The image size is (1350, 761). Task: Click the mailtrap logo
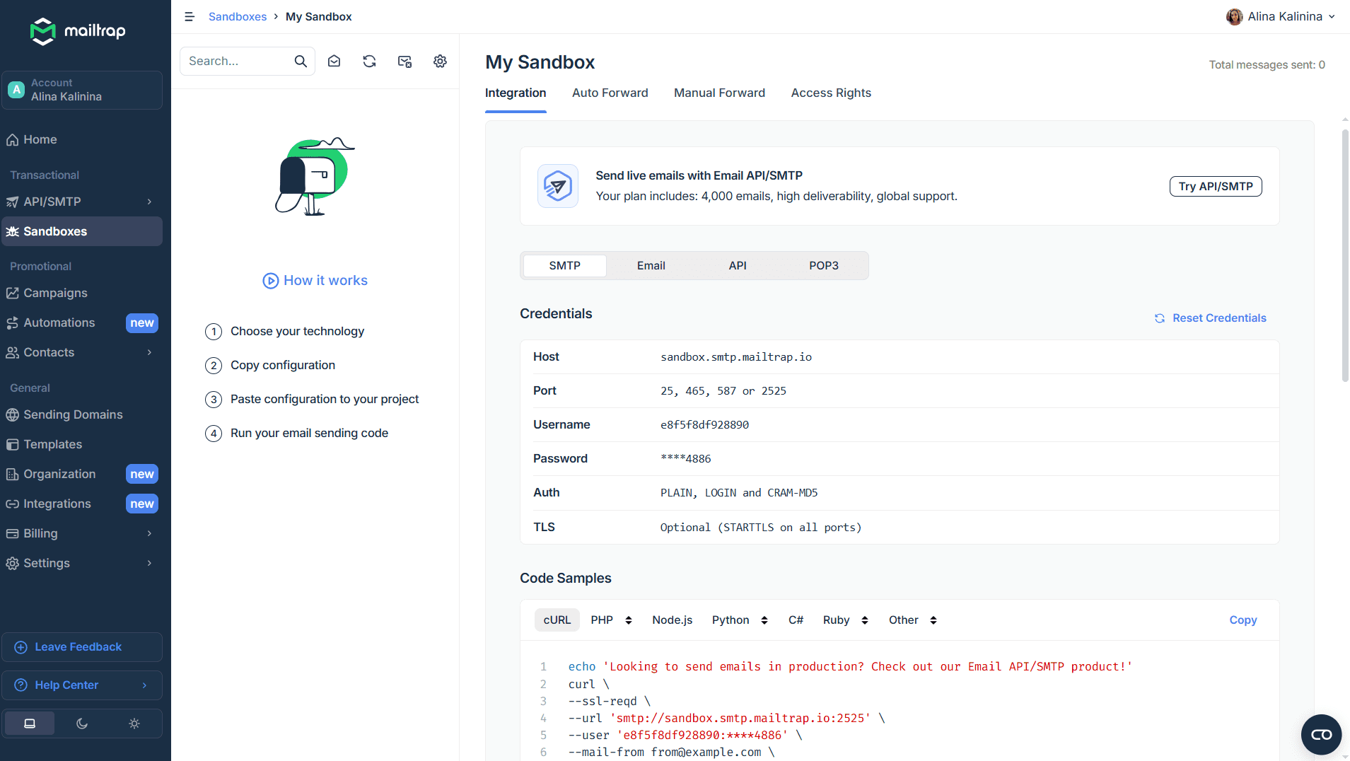tap(78, 31)
